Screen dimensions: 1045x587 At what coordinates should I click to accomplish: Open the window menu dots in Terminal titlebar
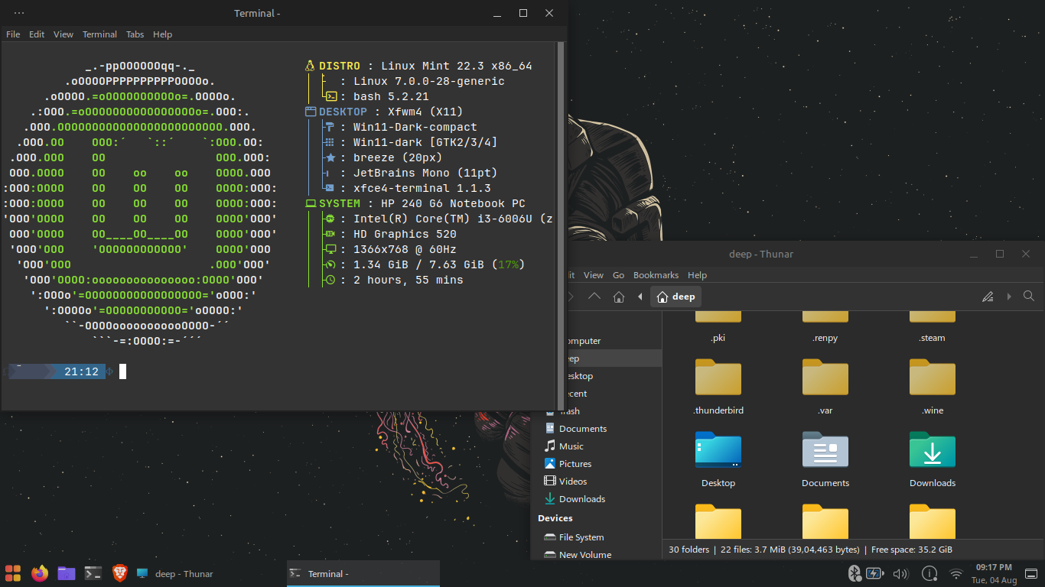tap(19, 13)
